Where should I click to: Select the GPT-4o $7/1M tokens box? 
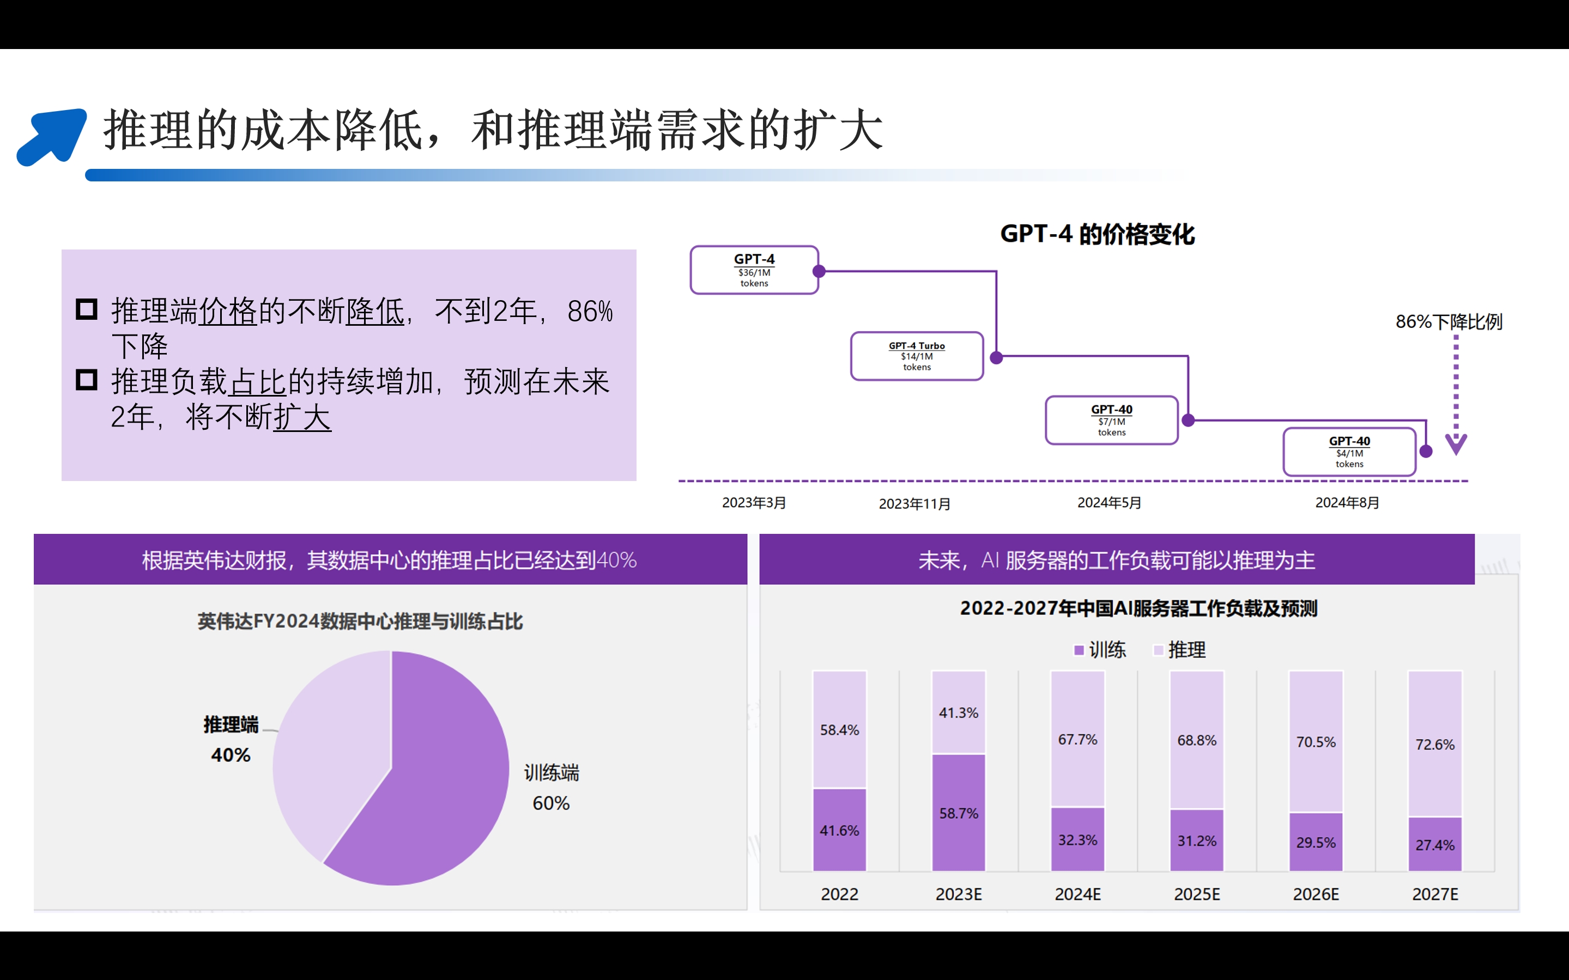point(1111,420)
